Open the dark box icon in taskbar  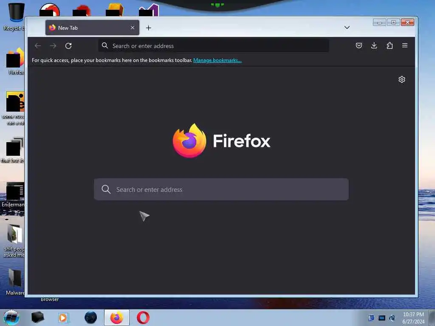pyautogui.click(x=37, y=318)
